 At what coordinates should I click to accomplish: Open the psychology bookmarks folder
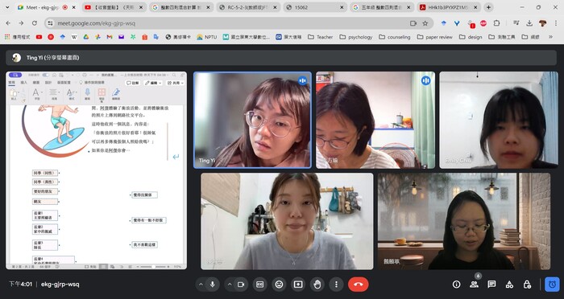(x=356, y=37)
